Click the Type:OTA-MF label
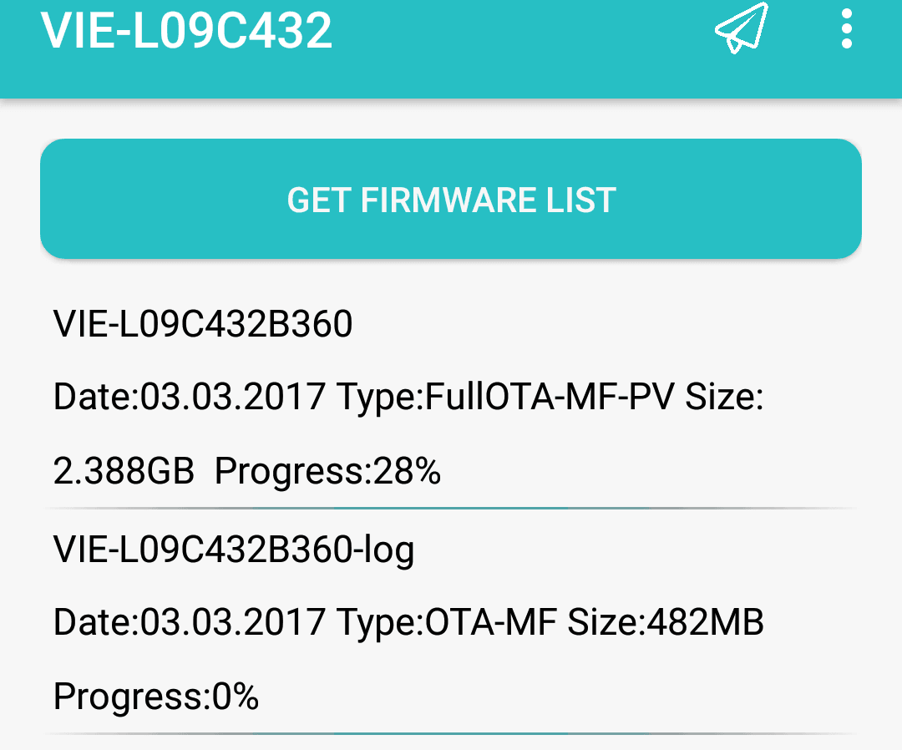Viewport: 902px width, 750px height. pyautogui.click(x=447, y=622)
